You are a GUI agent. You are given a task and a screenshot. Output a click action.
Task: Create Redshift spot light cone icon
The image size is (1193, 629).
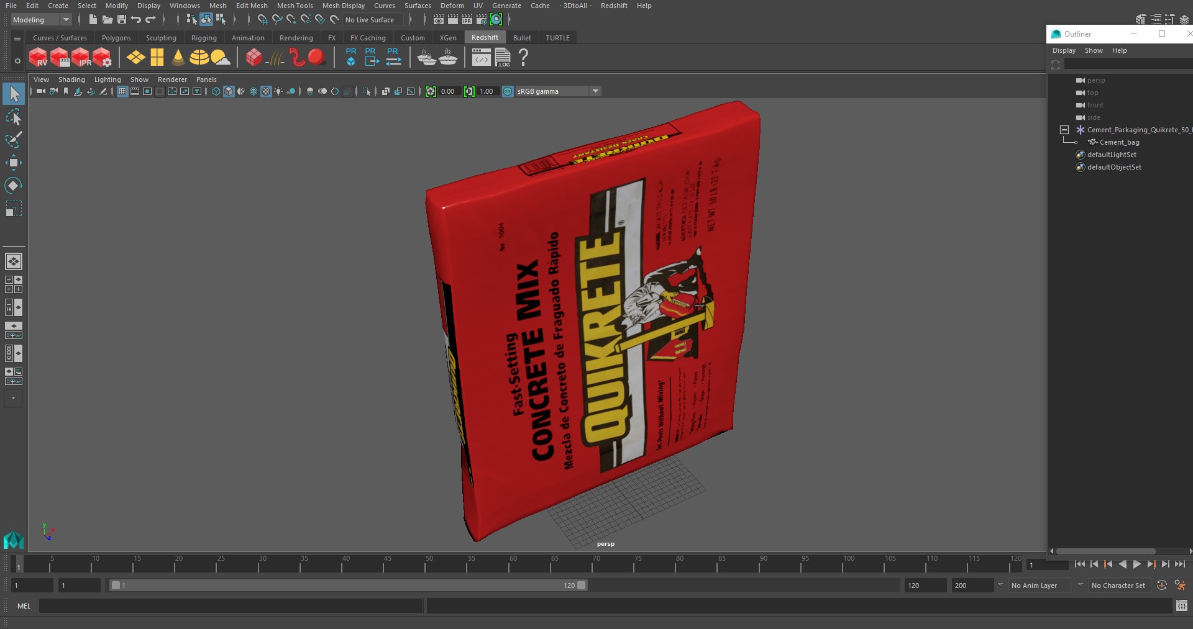tap(178, 57)
